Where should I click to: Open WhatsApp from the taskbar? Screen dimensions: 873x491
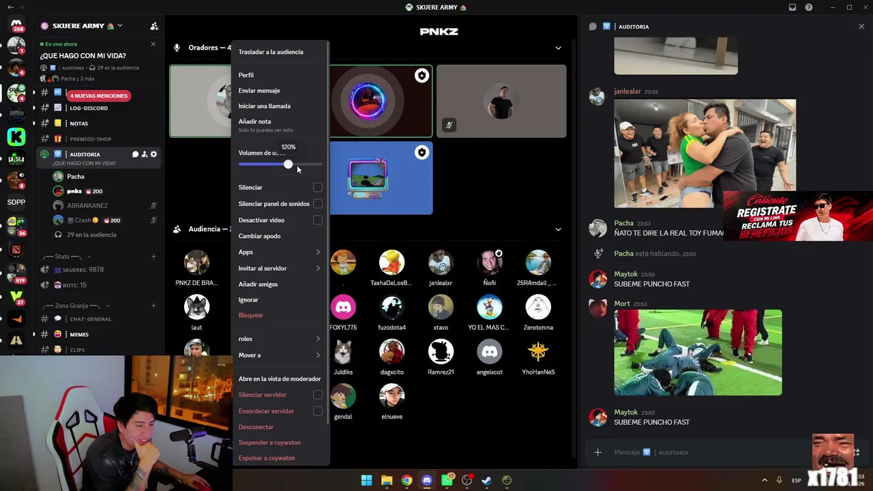(447, 480)
